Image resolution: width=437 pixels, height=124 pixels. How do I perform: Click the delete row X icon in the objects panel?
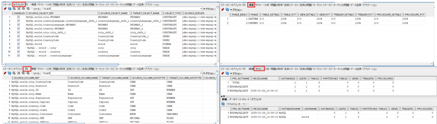point(19,9)
